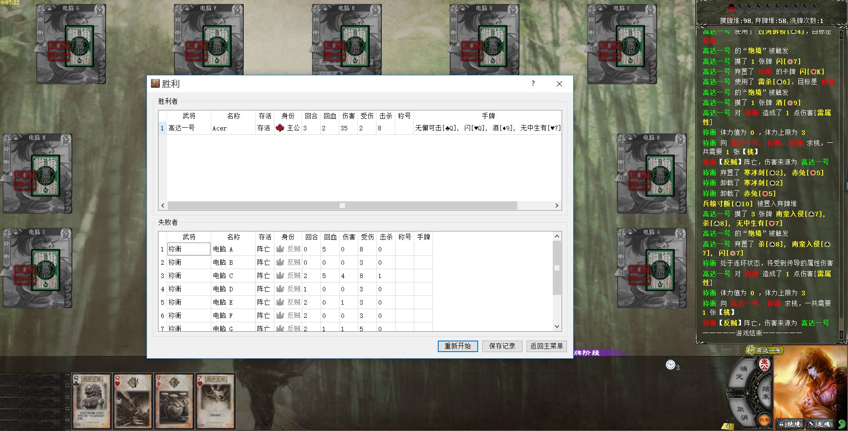Click the 电脑 A player avatar
Screen dimensions: 848x431
point(652,268)
